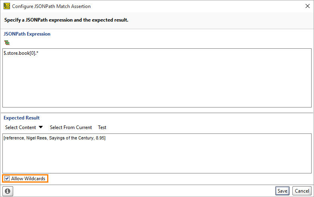Open the JSONPath node selector icon
The width and height of the screenshot is (314, 197).
7,42
